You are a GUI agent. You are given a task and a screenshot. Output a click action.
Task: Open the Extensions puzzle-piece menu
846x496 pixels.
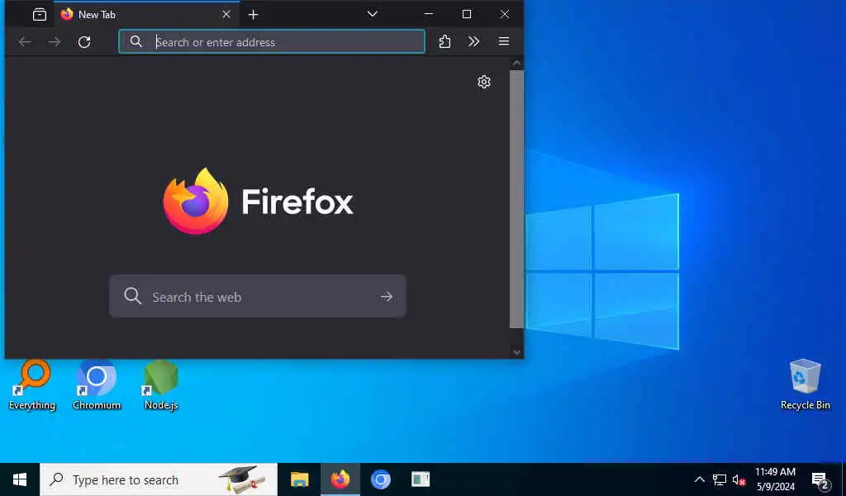[444, 41]
